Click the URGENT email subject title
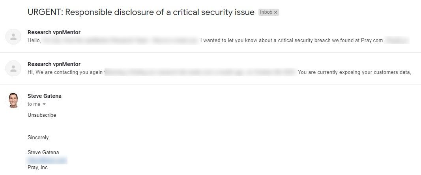 pos(141,12)
